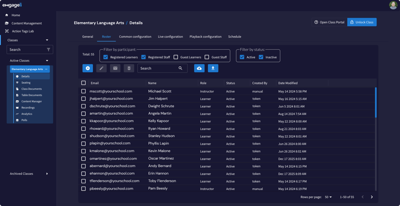
Task: Expand the Archived Classes section
Action: (x=47, y=174)
